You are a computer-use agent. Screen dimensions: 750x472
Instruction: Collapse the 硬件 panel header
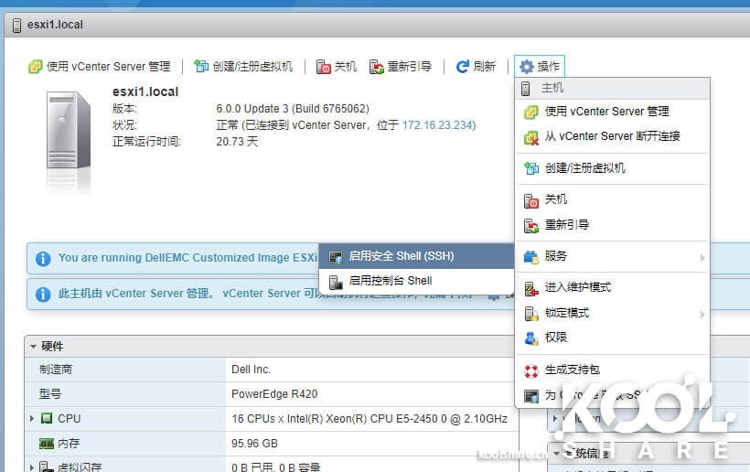34,347
